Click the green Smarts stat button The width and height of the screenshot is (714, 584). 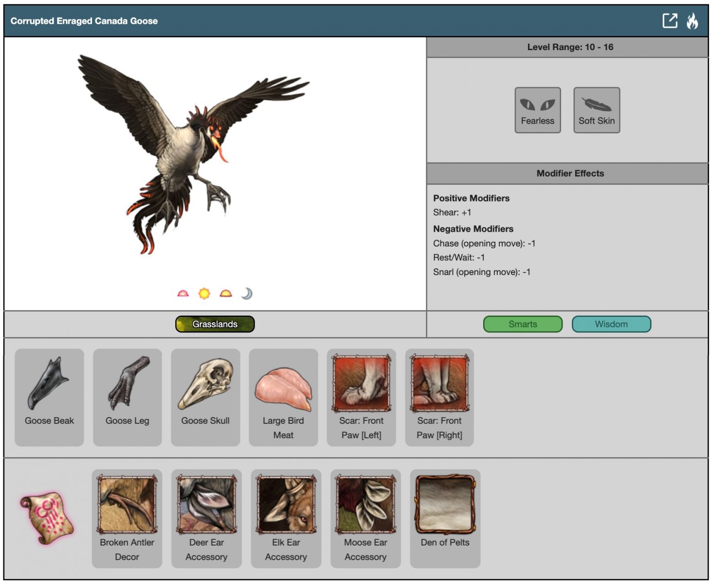[523, 324]
